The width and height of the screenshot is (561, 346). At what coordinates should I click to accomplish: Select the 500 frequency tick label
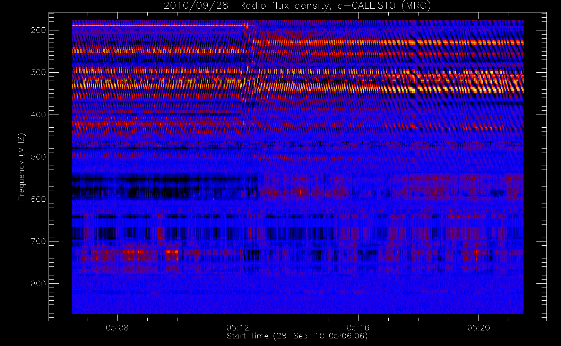click(38, 157)
